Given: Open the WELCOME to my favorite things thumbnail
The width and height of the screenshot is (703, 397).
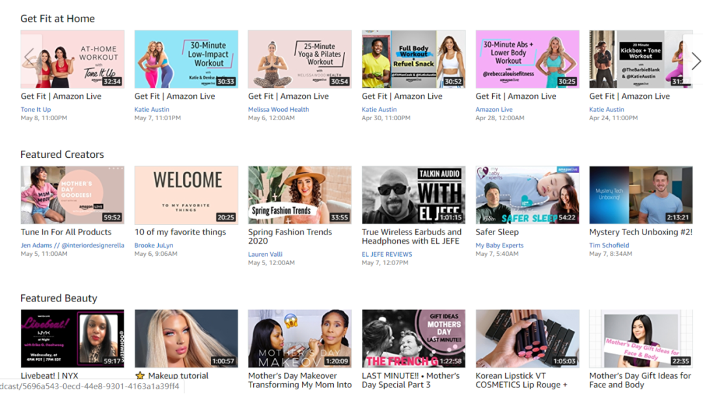Looking at the screenshot, I should (x=186, y=195).
